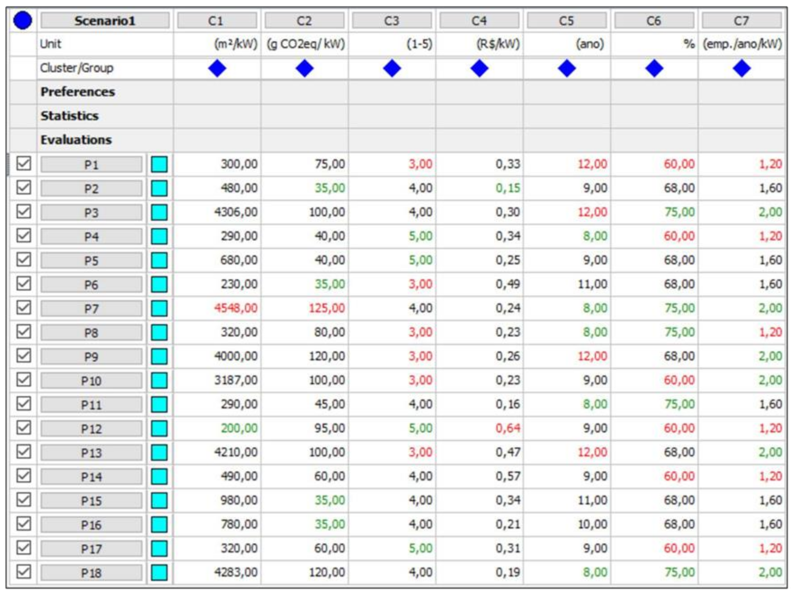The image size is (793, 595).
Task: Click the C4 cluster blue diamond
Action: point(479,68)
